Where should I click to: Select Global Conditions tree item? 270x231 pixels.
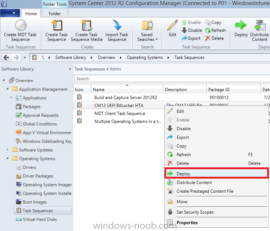pyautogui.click(x=36, y=124)
